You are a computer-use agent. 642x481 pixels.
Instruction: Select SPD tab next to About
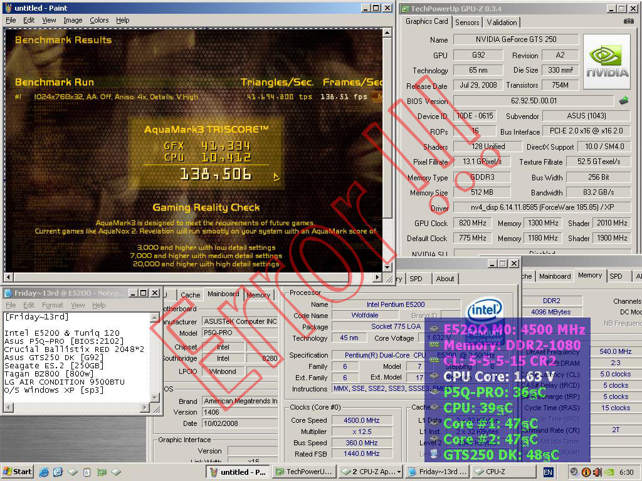[416, 279]
